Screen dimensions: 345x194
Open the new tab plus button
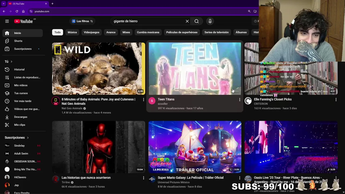[52, 4]
